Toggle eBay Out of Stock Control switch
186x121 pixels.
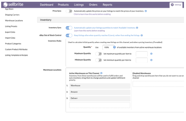pyautogui.click(x=69, y=35)
